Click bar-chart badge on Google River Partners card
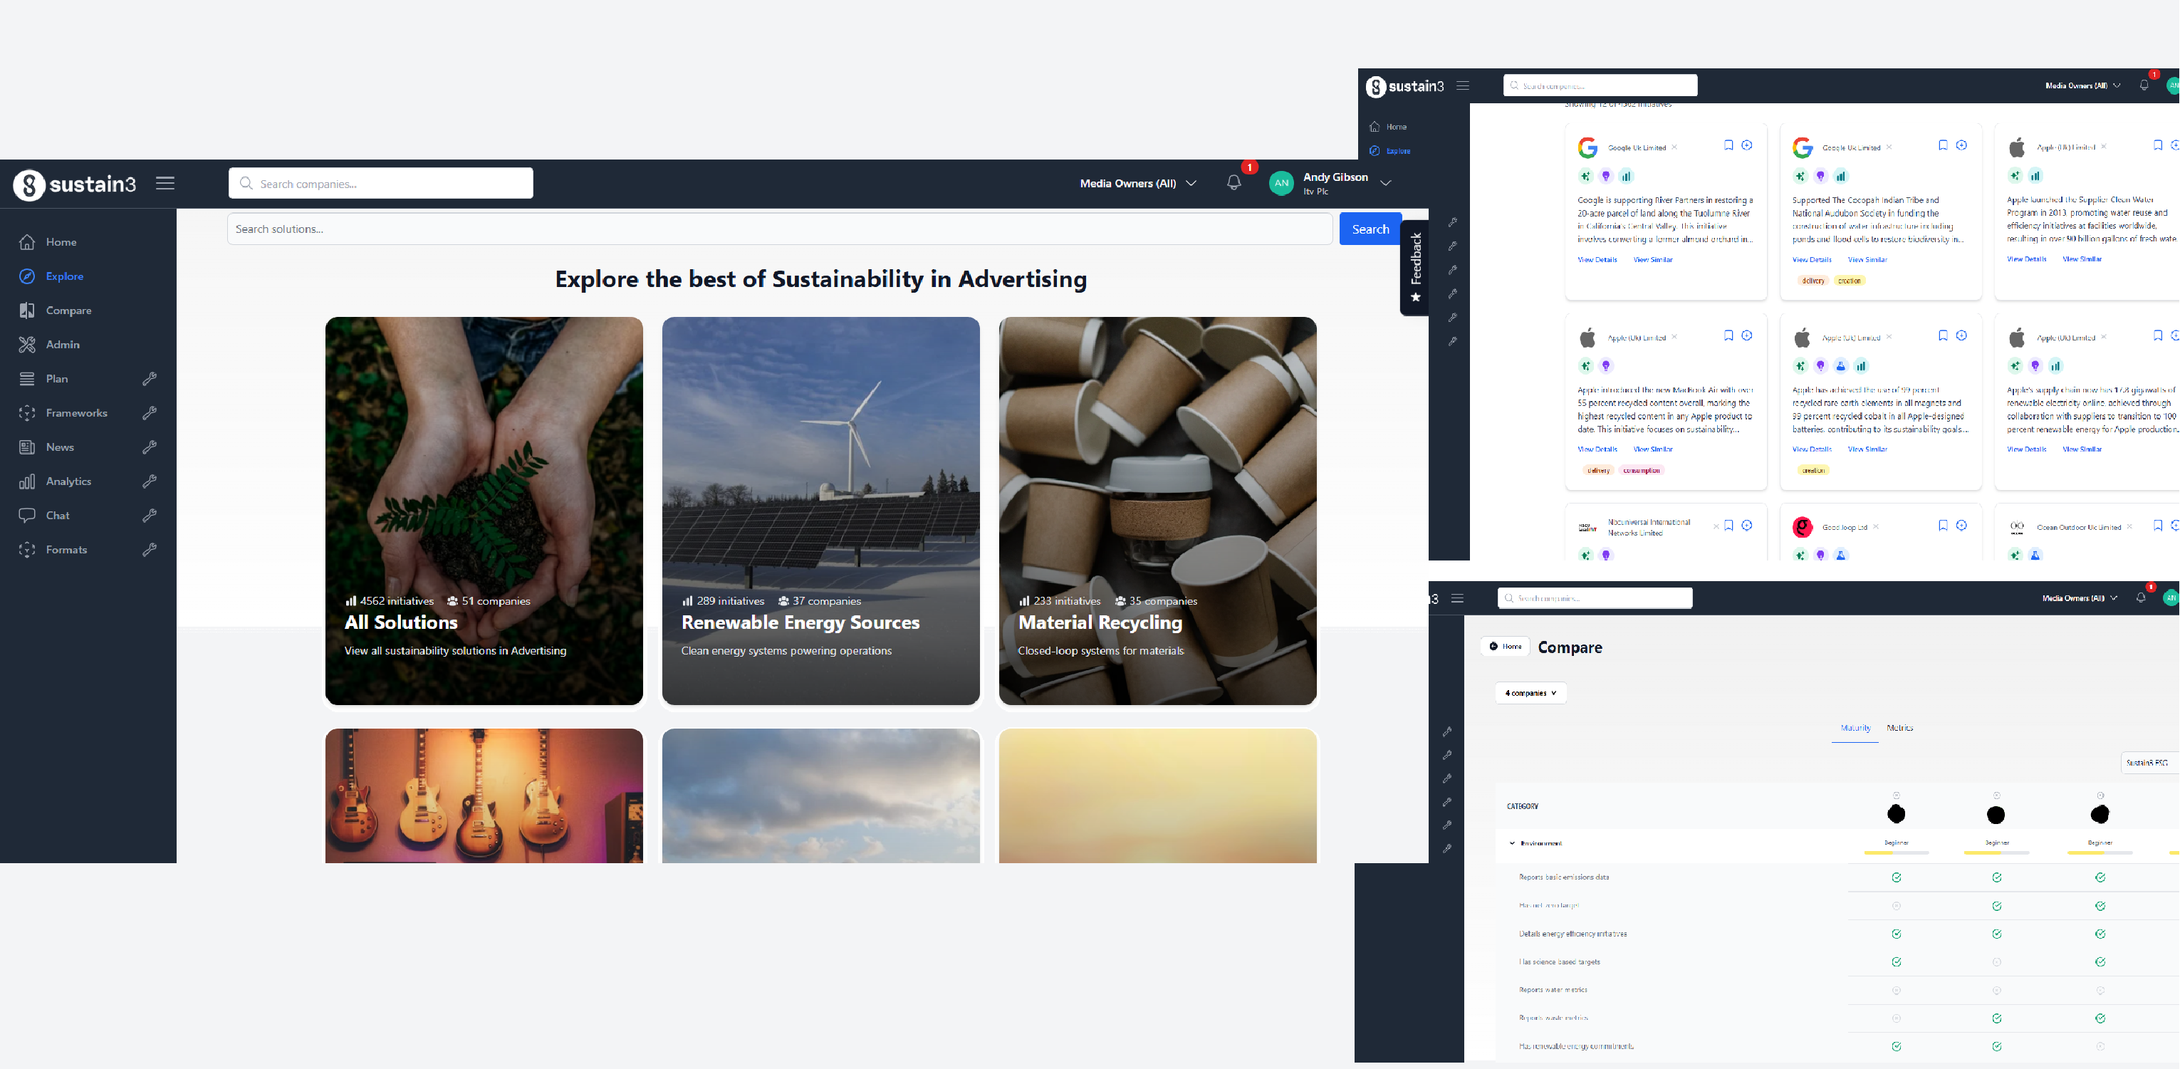 (x=1626, y=176)
